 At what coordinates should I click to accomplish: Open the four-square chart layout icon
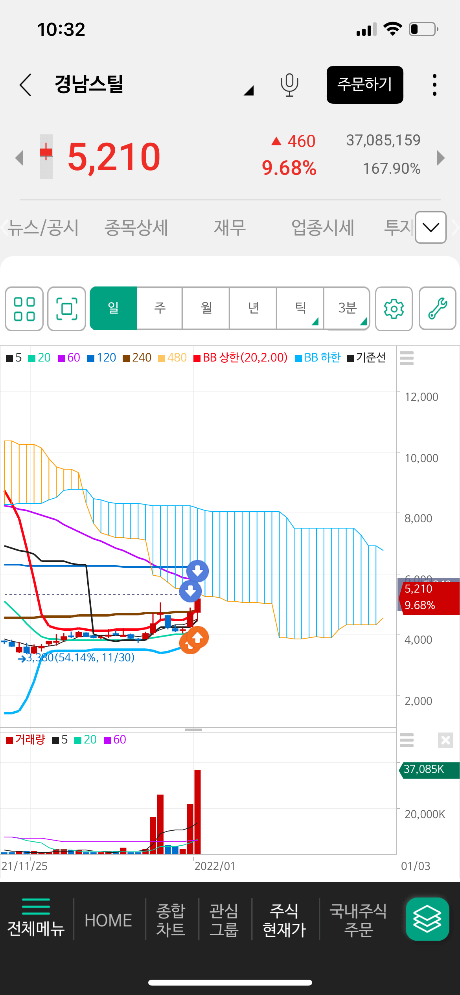tap(24, 309)
